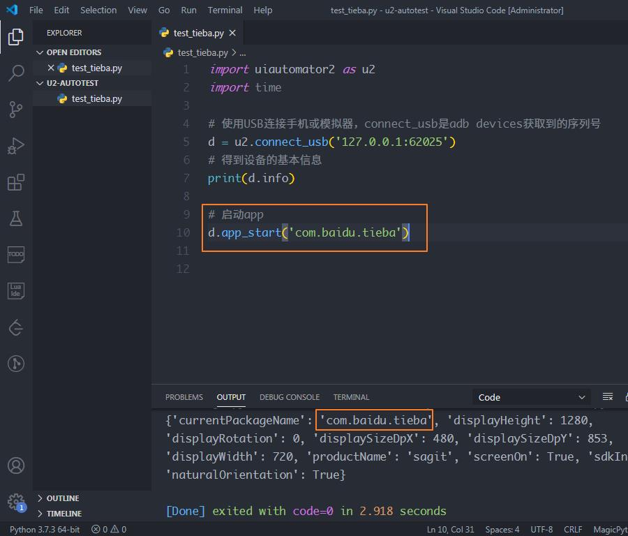Image resolution: width=628 pixels, height=536 pixels.
Task: Open the View menu
Action: pyautogui.click(x=137, y=10)
